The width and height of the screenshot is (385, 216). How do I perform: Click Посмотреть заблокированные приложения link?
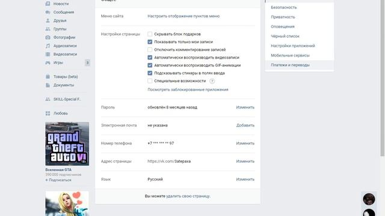pyautogui.click(x=188, y=89)
